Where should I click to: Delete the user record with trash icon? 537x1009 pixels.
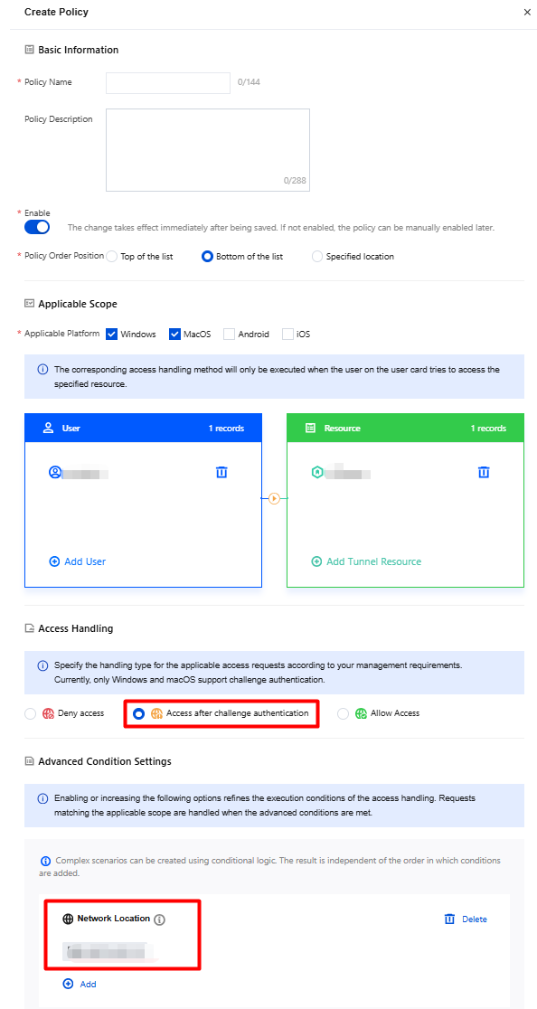pyautogui.click(x=221, y=472)
